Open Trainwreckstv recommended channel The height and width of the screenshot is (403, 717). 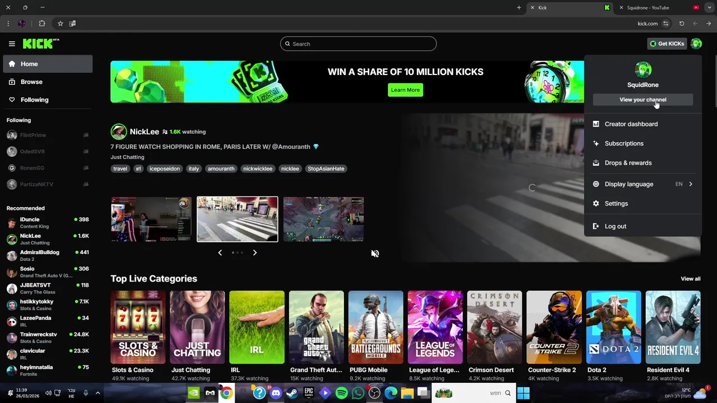pyautogui.click(x=48, y=338)
